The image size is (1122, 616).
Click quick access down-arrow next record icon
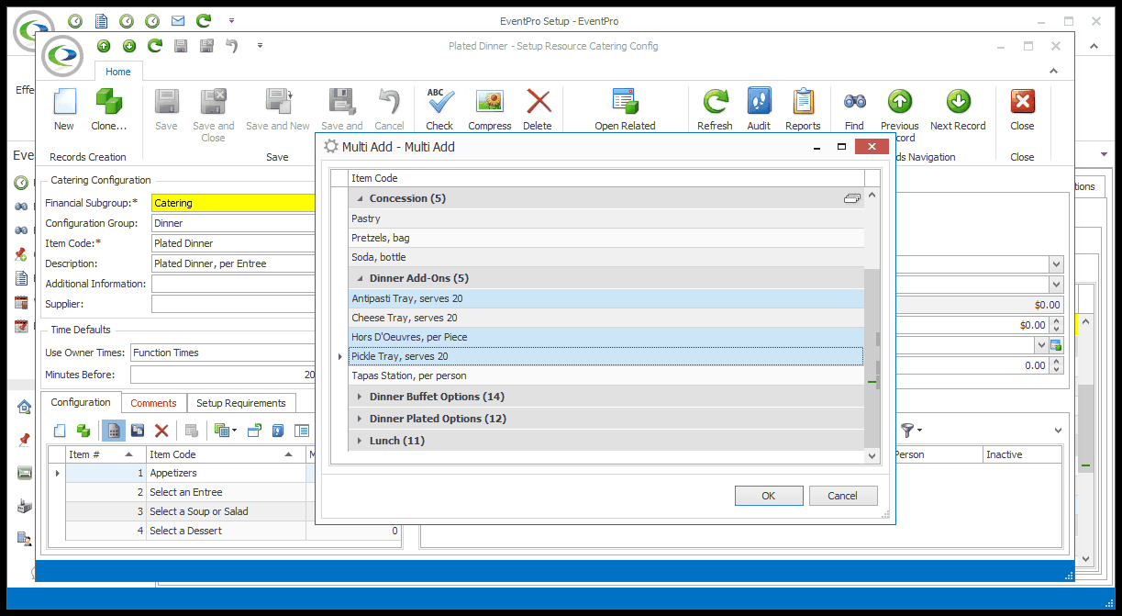[129, 46]
